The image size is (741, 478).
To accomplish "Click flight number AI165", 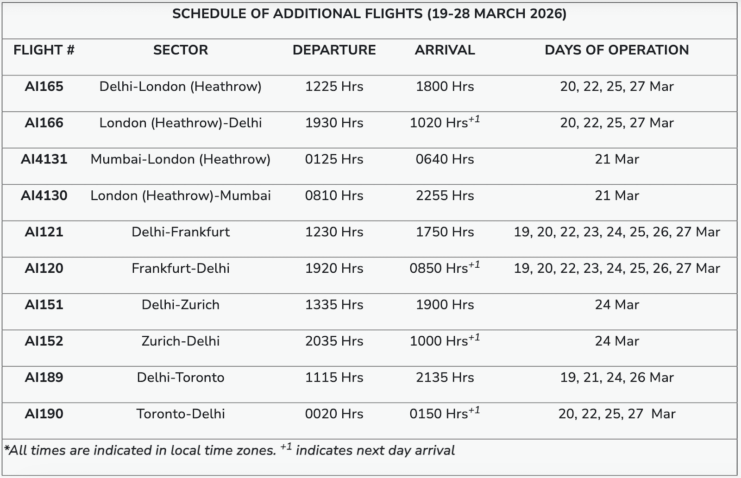I will [x=44, y=87].
